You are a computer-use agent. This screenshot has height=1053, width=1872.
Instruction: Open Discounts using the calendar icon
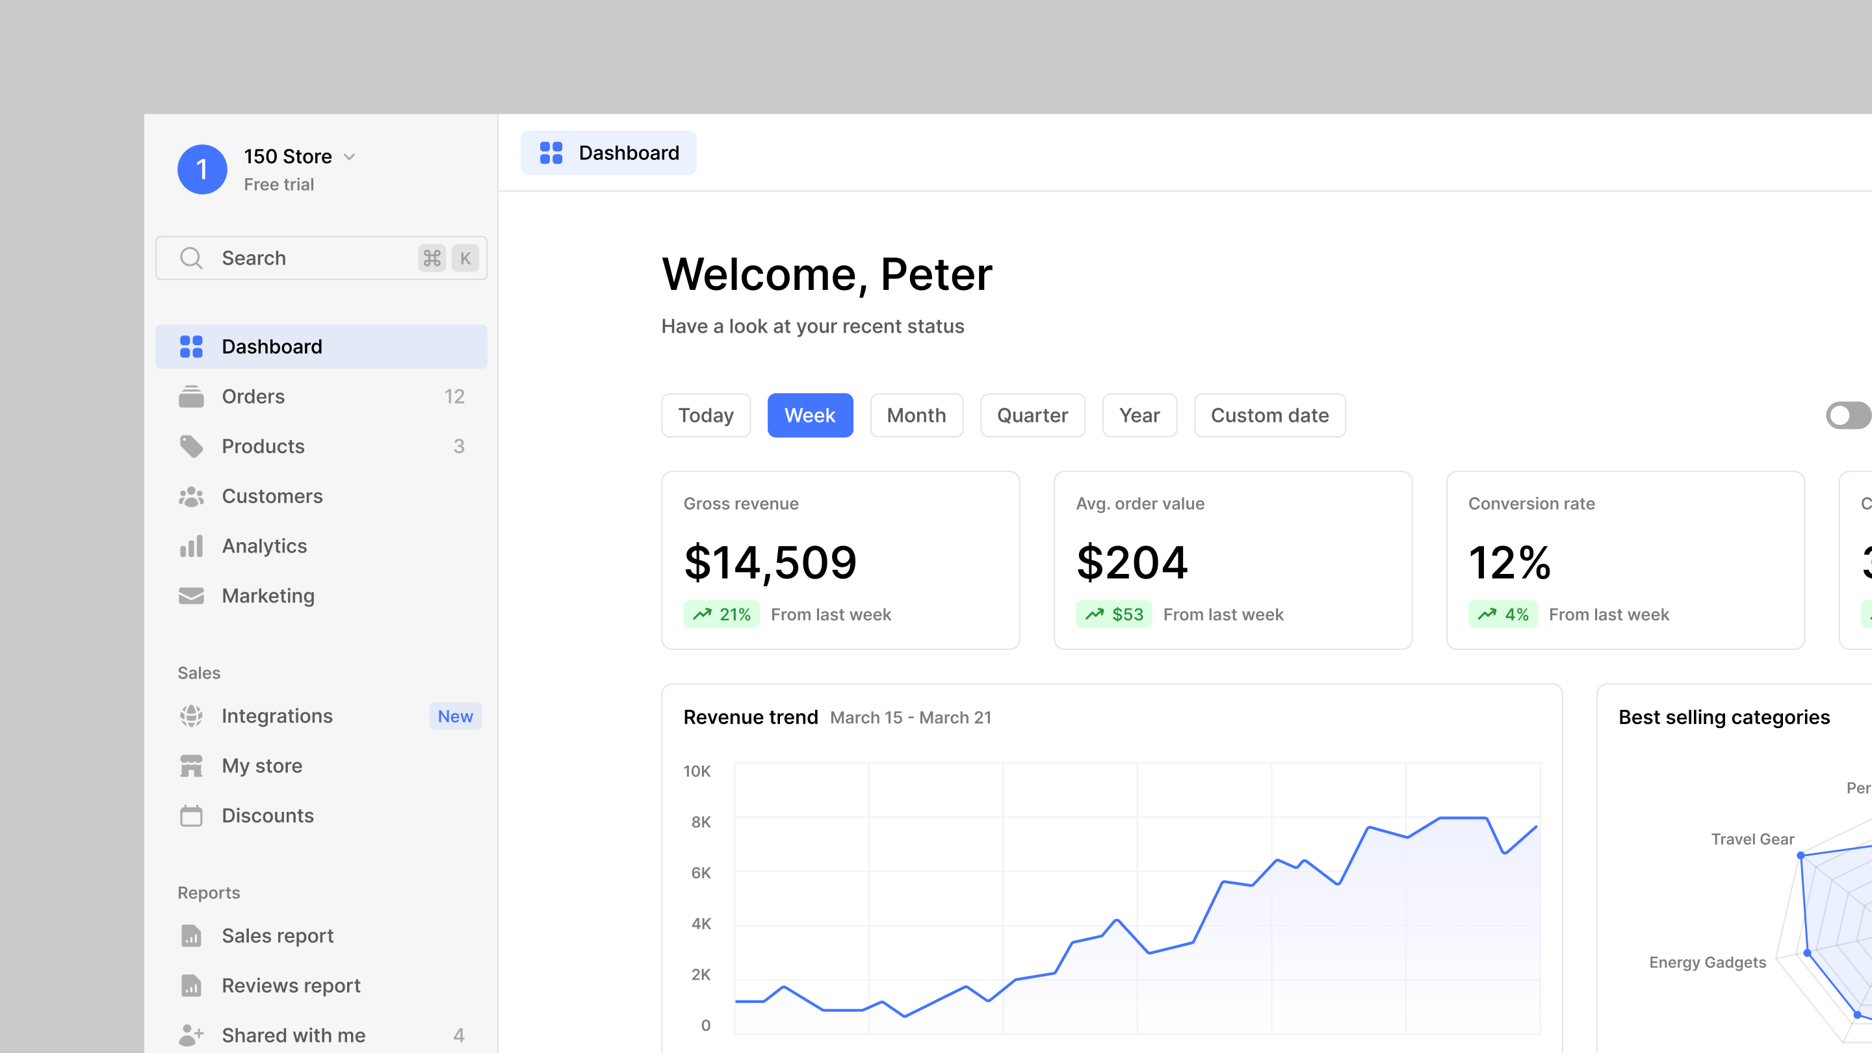pos(190,815)
